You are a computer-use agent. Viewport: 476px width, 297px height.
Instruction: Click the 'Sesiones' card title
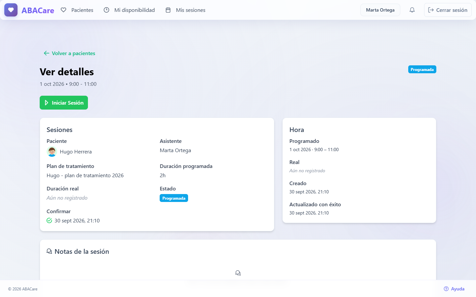(59, 130)
